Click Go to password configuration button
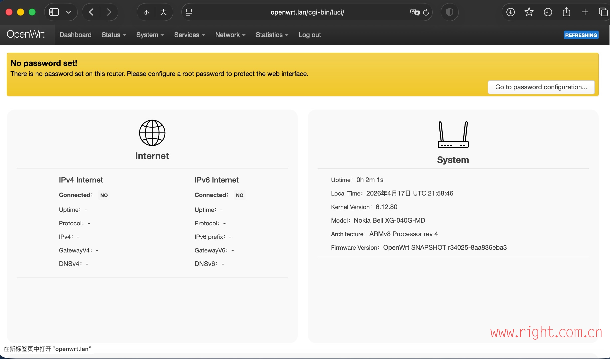 pos(541,87)
